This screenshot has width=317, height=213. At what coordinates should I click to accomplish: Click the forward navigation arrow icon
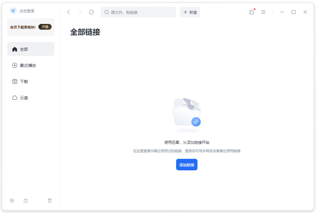coord(80,12)
